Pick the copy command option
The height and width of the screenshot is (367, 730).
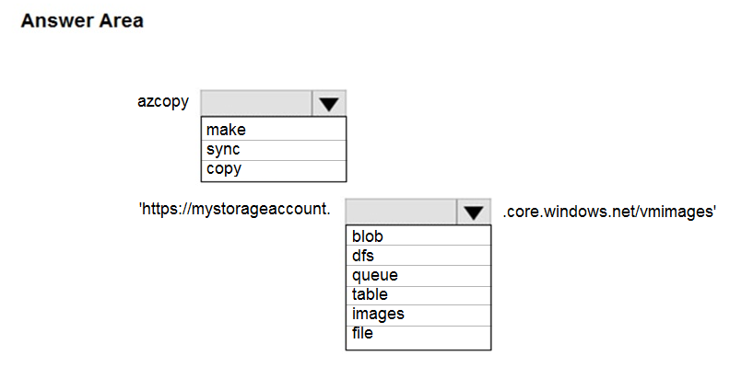tap(274, 170)
